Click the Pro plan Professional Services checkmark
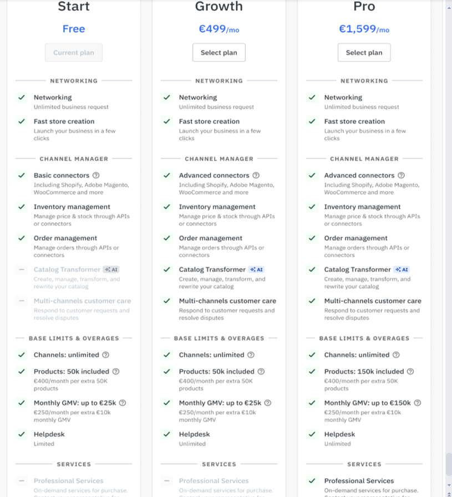This screenshot has width=452, height=497. [312, 481]
